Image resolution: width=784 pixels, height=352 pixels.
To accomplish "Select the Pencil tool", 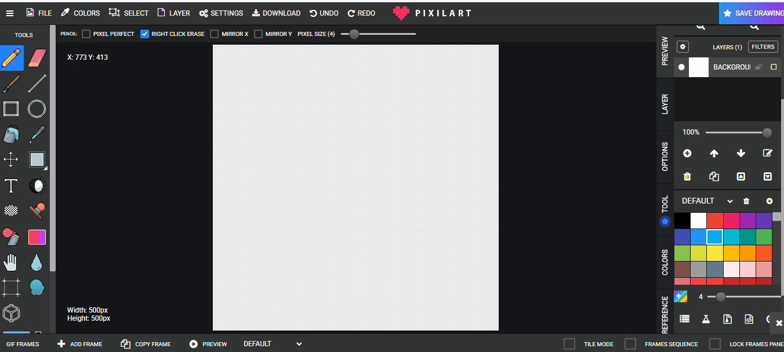I will click(12, 58).
